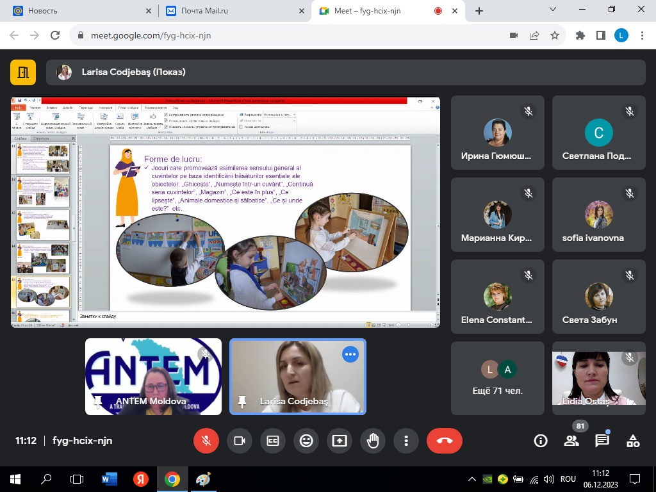This screenshot has height=492, width=656.
Task: Switch ROU keyboard language indicator
Action: pos(568,479)
